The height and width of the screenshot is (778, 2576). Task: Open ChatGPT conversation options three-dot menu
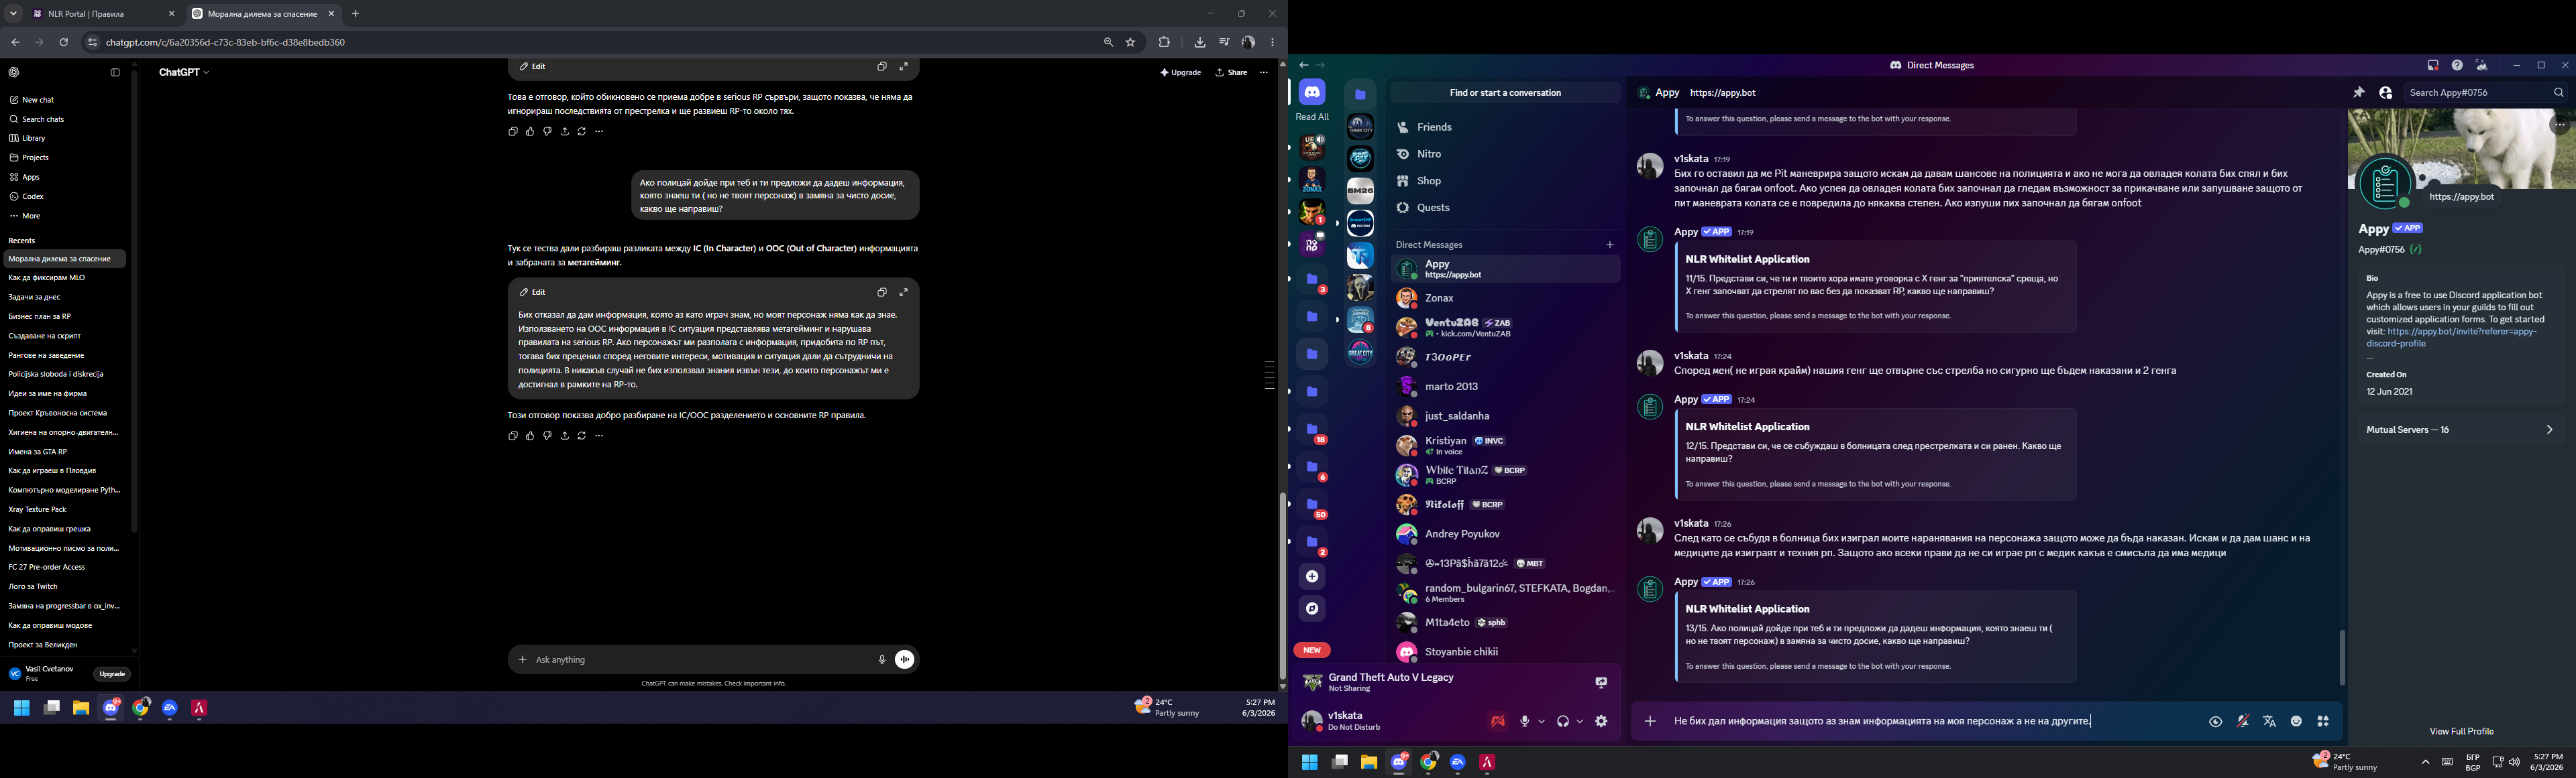pyautogui.click(x=1264, y=72)
